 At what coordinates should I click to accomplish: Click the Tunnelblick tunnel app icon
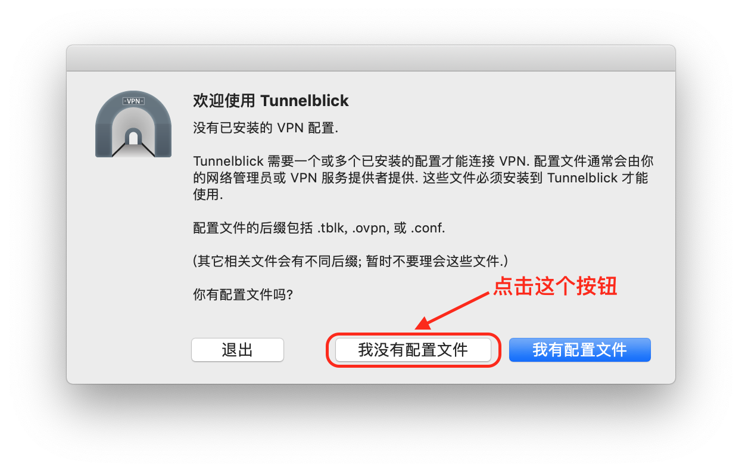pyautogui.click(x=133, y=125)
